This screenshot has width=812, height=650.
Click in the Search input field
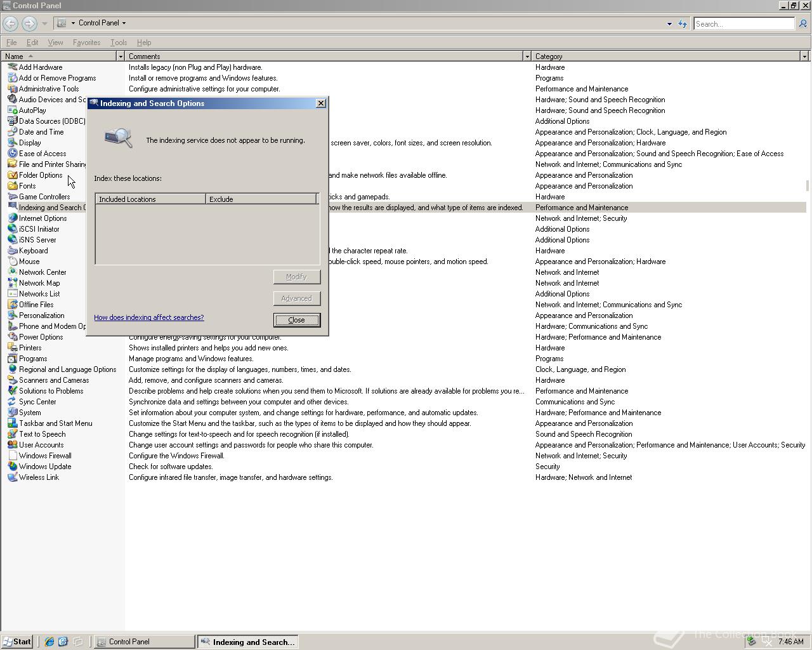[x=743, y=23]
